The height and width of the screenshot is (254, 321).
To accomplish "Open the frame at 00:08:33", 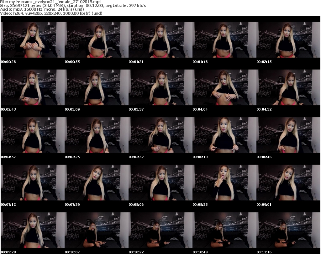I will pyautogui.click(x=224, y=183).
